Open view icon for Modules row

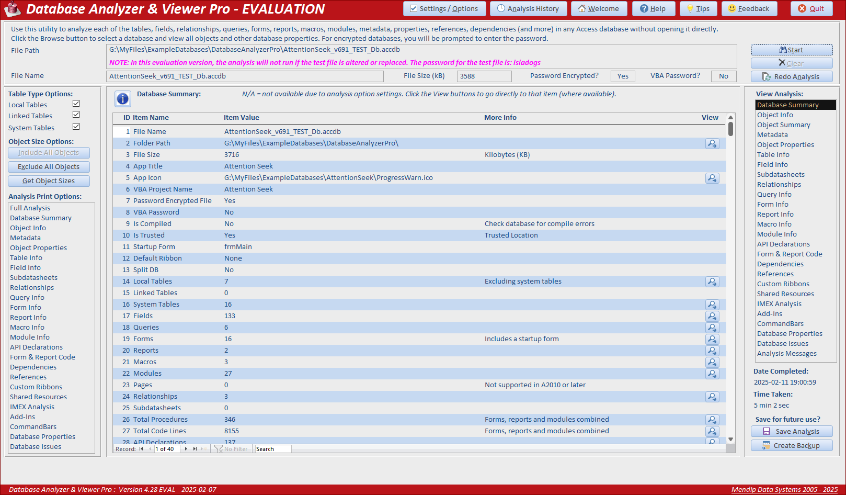tap(712, 374)
